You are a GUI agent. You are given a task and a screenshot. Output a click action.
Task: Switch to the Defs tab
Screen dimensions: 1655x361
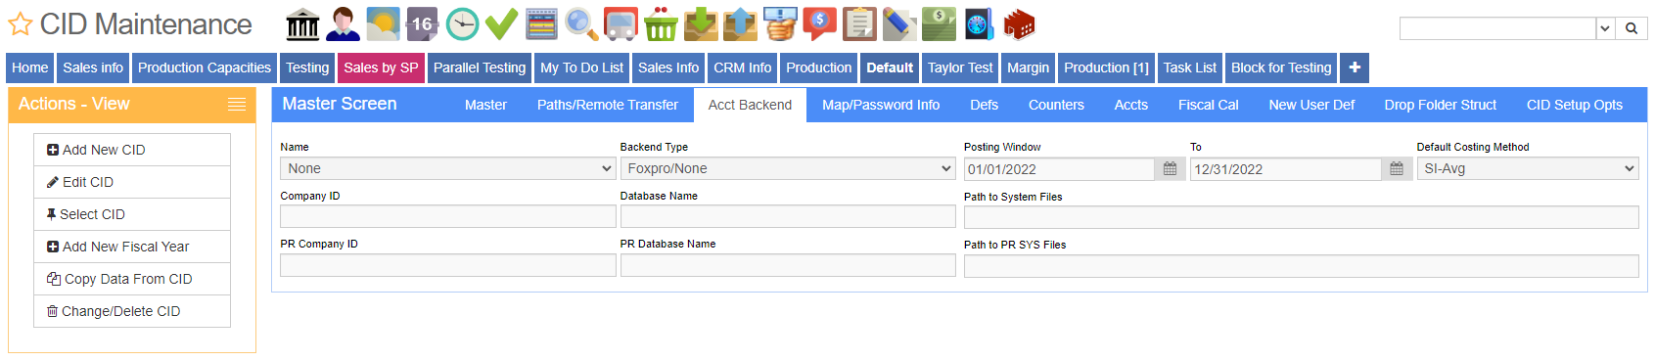tap(984, 105)
